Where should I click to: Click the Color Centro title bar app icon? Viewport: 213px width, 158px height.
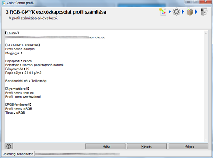click(x=3, y=3)
